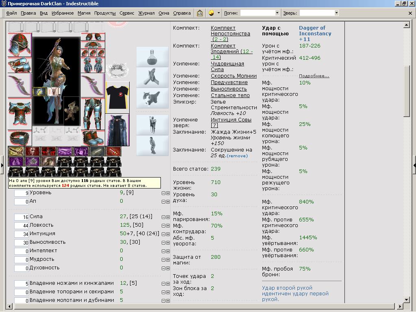416x312 pixels.
Task: Select the black T-shirt item slot
Action: pyautogui.click(x=117, y=97)
